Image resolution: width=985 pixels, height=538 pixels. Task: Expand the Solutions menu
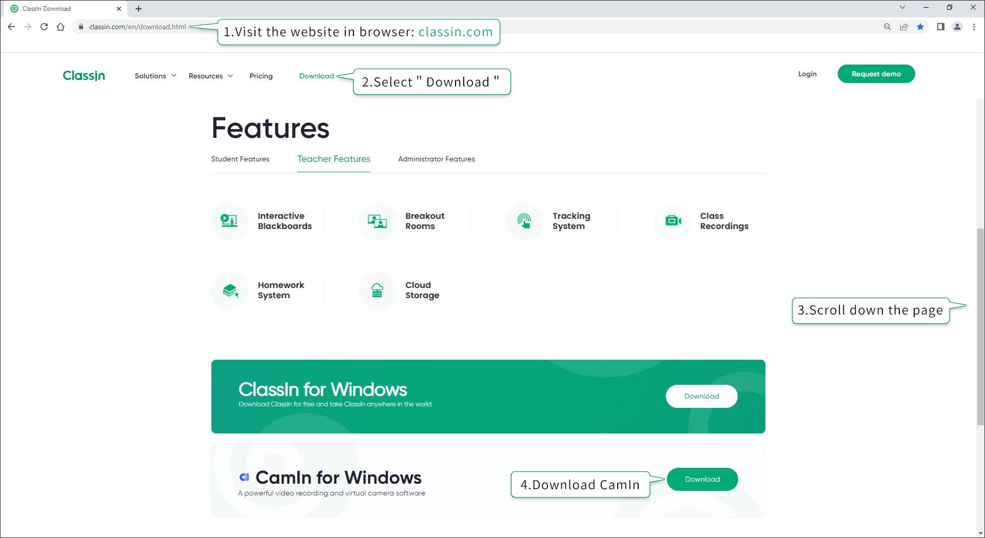click(x=155, y=76)
